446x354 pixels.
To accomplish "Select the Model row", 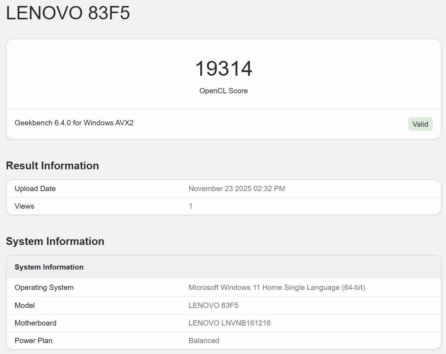I will [24, 305].
